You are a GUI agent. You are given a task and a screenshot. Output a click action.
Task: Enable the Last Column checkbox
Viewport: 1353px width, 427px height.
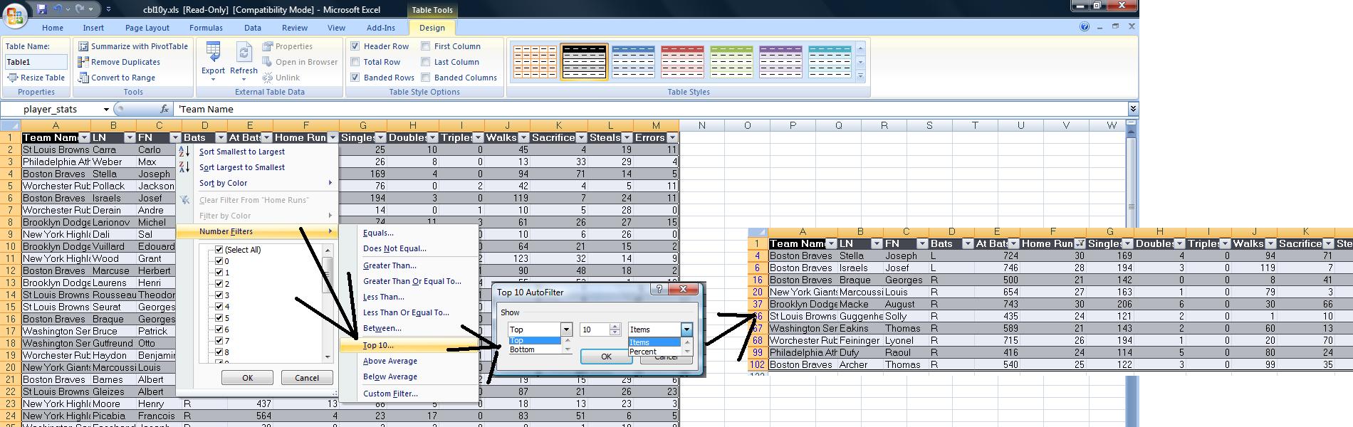425,62
